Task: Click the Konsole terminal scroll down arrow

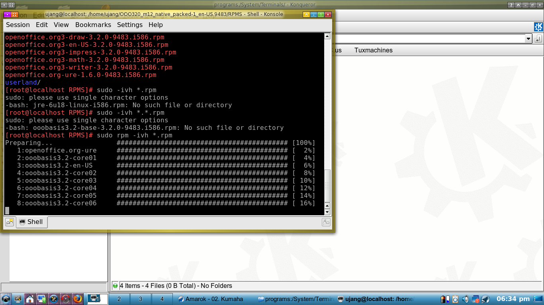Action: [x=327, y=212]
